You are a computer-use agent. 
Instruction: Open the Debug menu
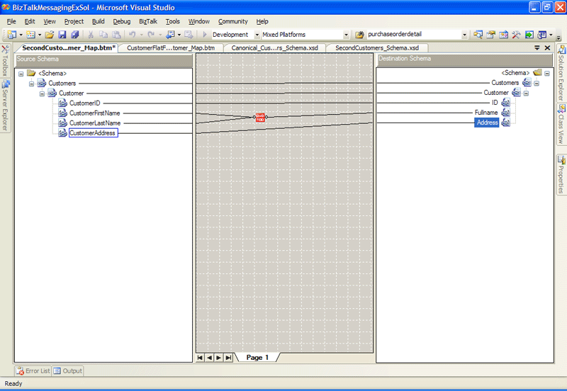(121, 21)
